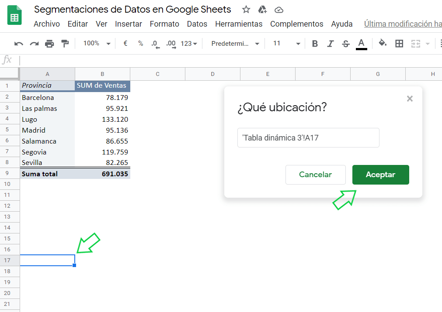Select column A header
The height and width of the screenshot is (312, 442).
pyautogui.click(x=47, y=74)
